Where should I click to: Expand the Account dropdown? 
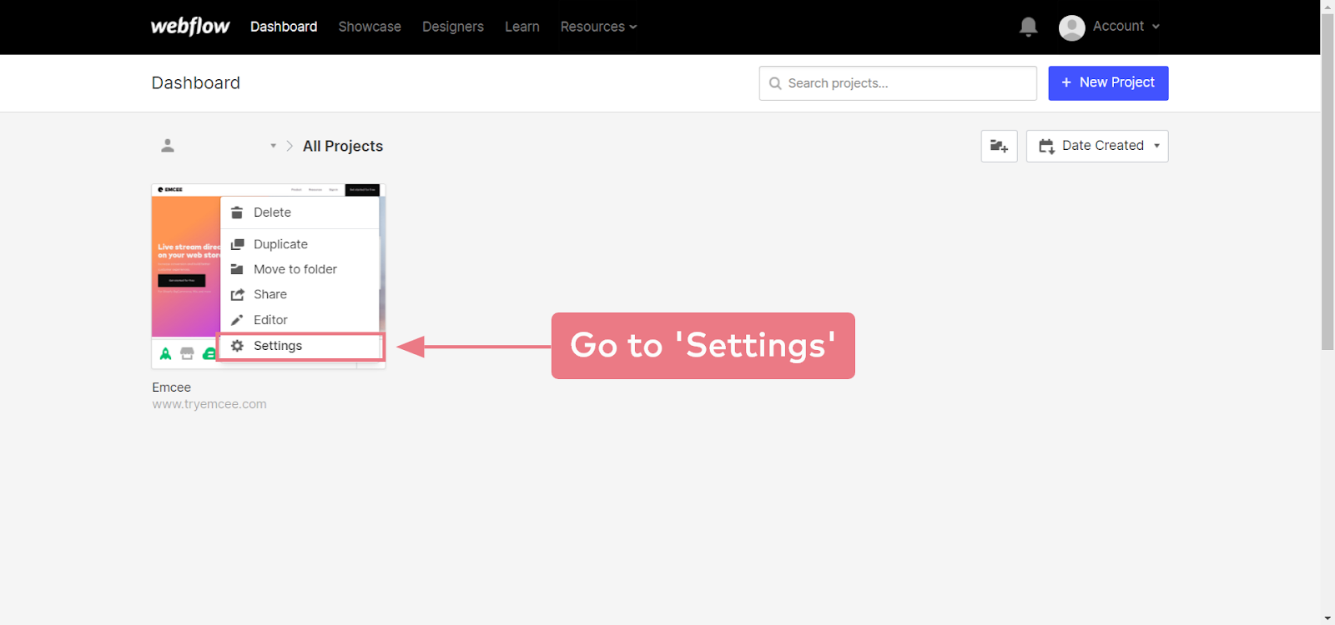click(x=1110, y=27)
